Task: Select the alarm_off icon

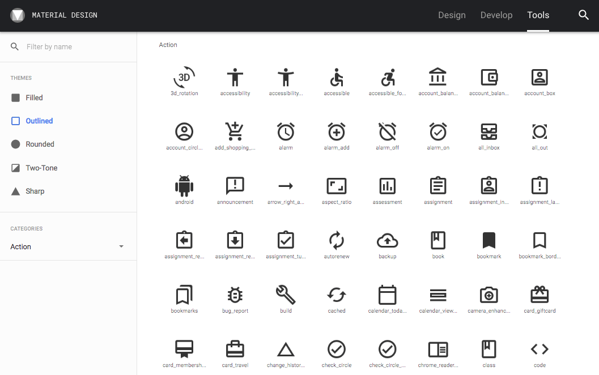Action: (387, 131)
